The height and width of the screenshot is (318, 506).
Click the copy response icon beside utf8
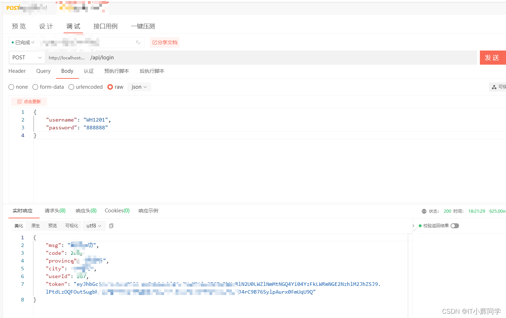tap(111, 226)
